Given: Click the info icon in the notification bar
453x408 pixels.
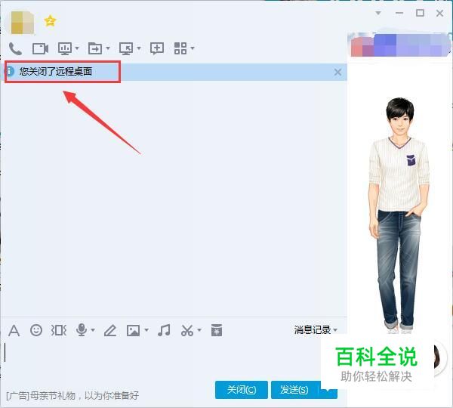Looking at the screenshot, I should (x=10, y=71).
